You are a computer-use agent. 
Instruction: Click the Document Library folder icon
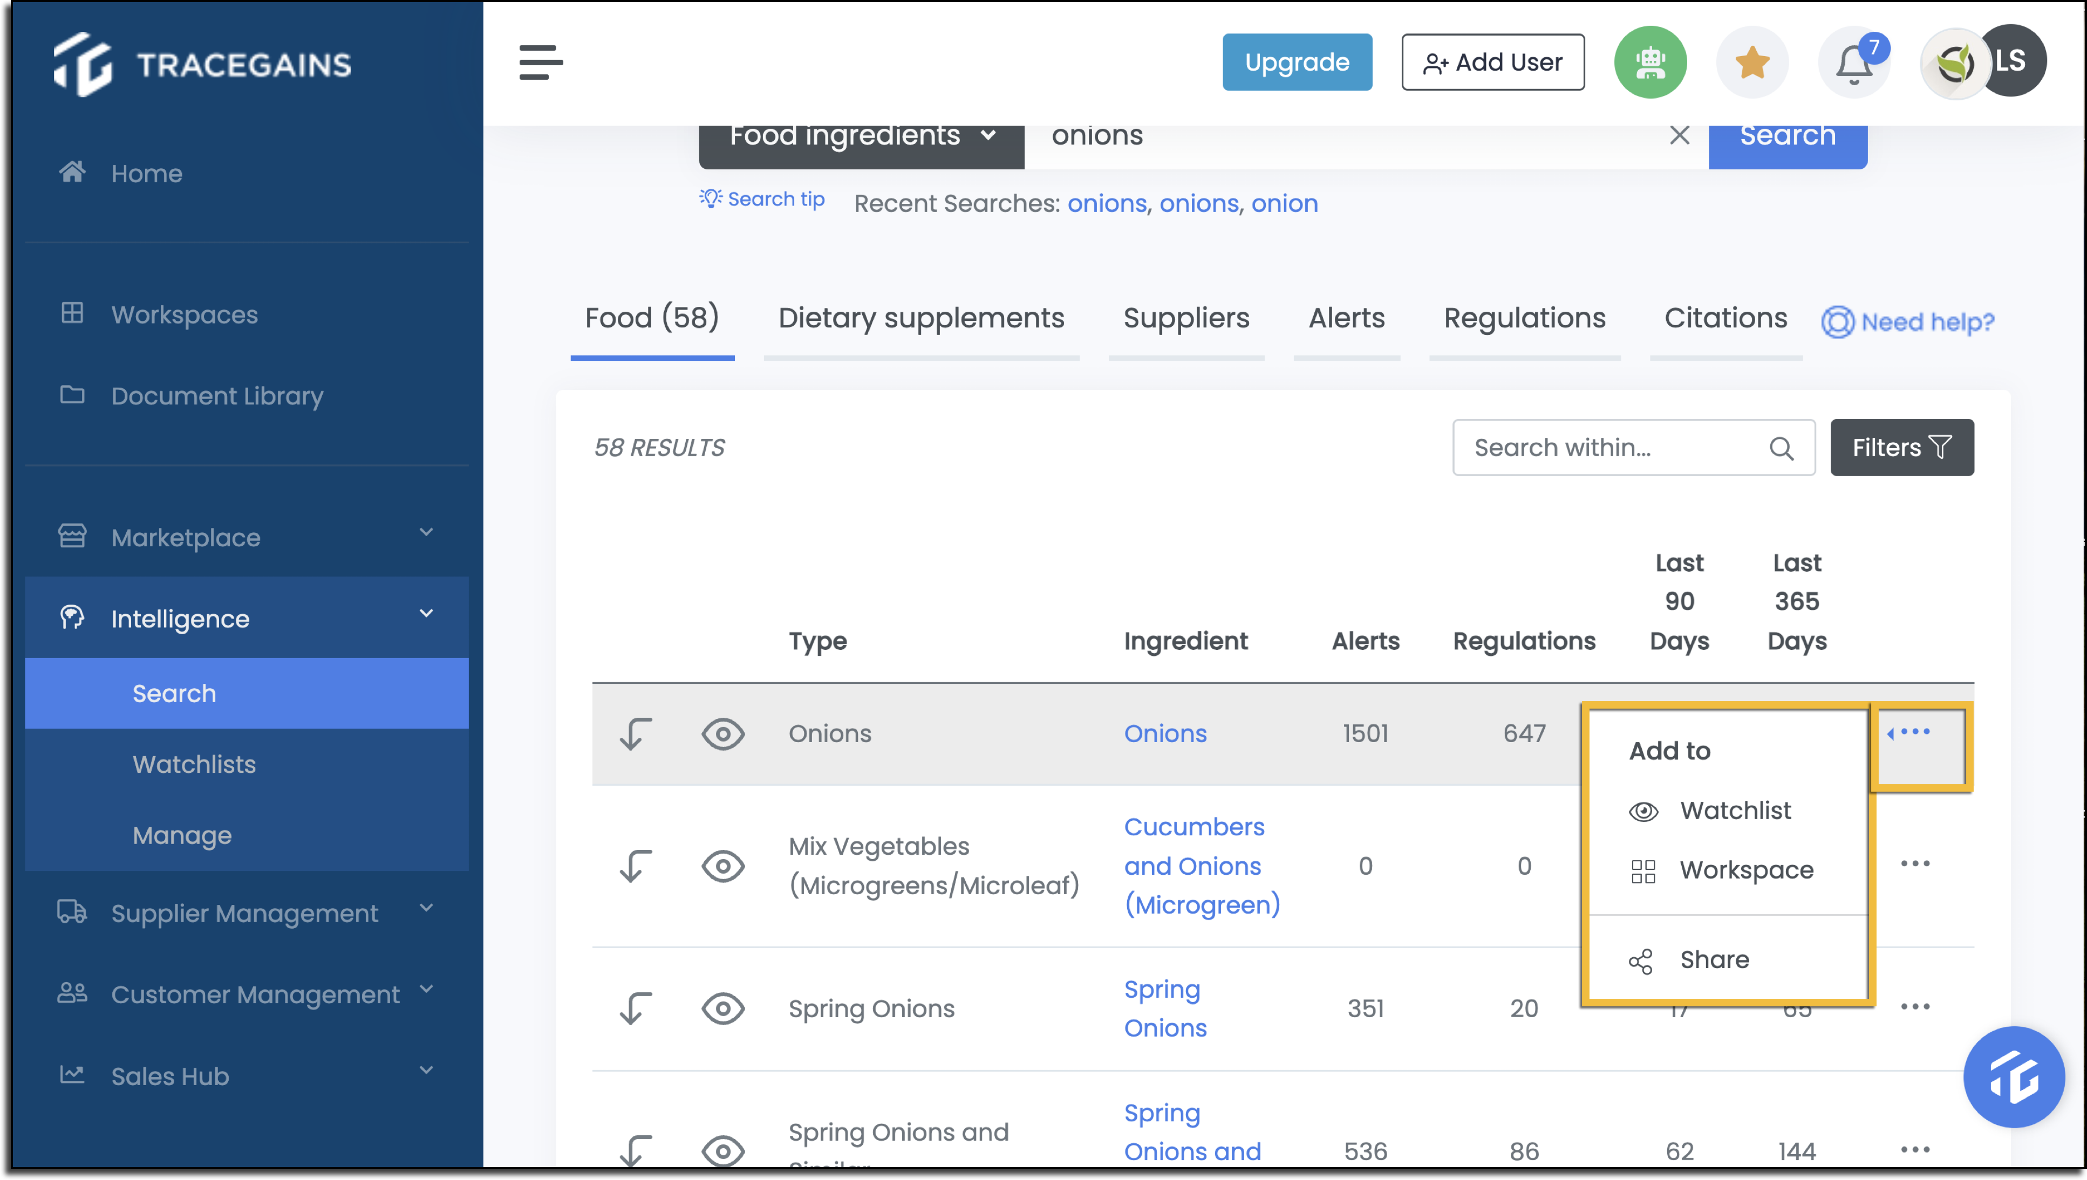(73, 395)
